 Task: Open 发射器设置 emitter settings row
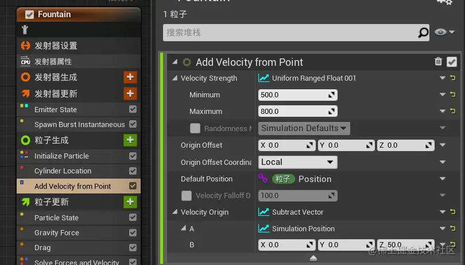pyautogui.click(x=79, y=46)
